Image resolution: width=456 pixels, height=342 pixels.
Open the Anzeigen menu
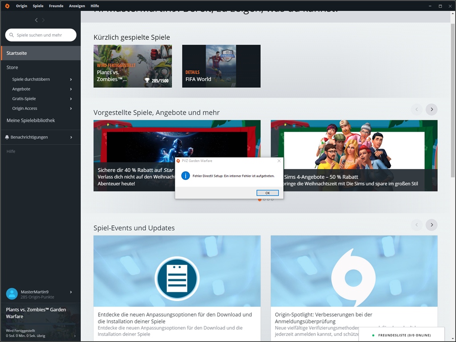tap(77, 6)
